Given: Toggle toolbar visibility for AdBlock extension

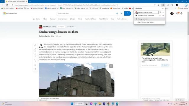Looking at the screenshot, I should [x=160, y=12].
